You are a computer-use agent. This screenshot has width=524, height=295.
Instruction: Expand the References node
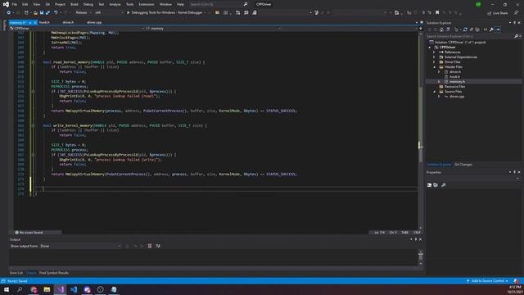click(435, 52)
